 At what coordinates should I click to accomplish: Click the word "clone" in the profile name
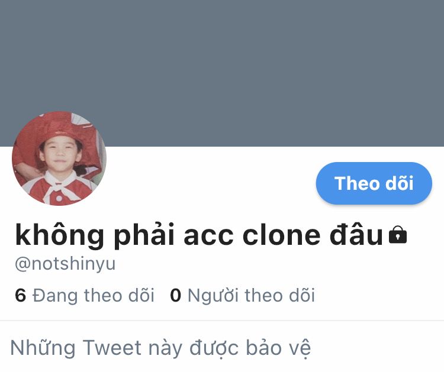click(x=281, y=235)
